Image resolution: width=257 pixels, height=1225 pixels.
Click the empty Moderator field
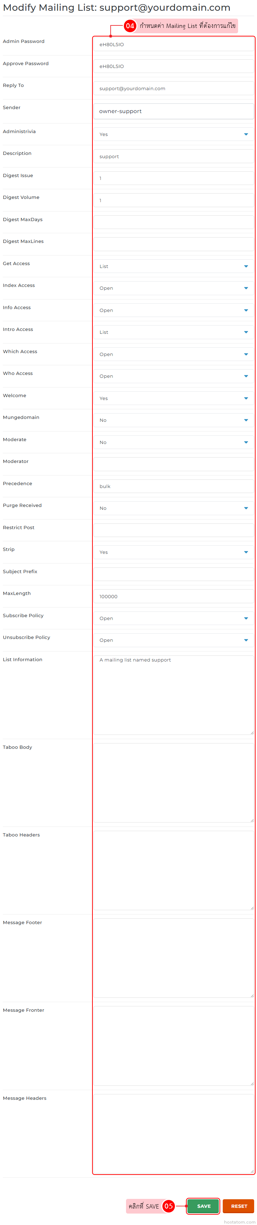click(173, 464)
